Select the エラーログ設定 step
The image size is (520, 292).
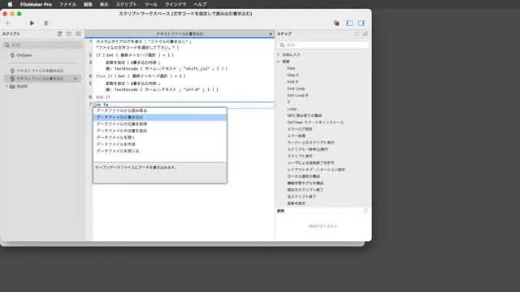pyautogui.click(x=300, y=129)
